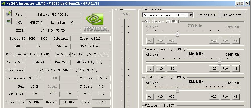Decrease Memory Clock by 10 MHz
The image size is (251, 108).
click(160, 68)
